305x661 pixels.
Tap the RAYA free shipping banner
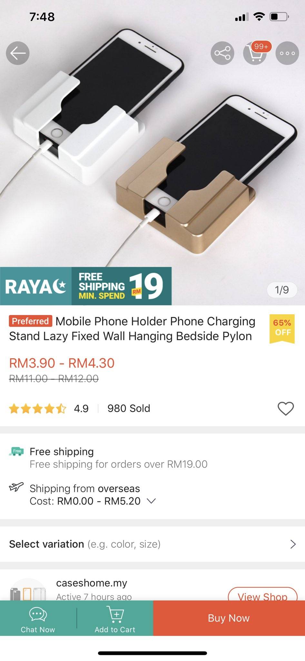coord(86,286)
